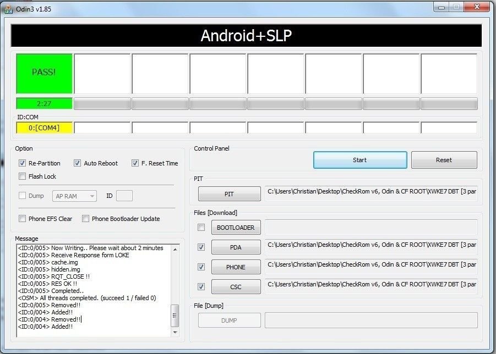Click the PIT file path field
This screenshot has width=496, height=354.
click(371, 193)
